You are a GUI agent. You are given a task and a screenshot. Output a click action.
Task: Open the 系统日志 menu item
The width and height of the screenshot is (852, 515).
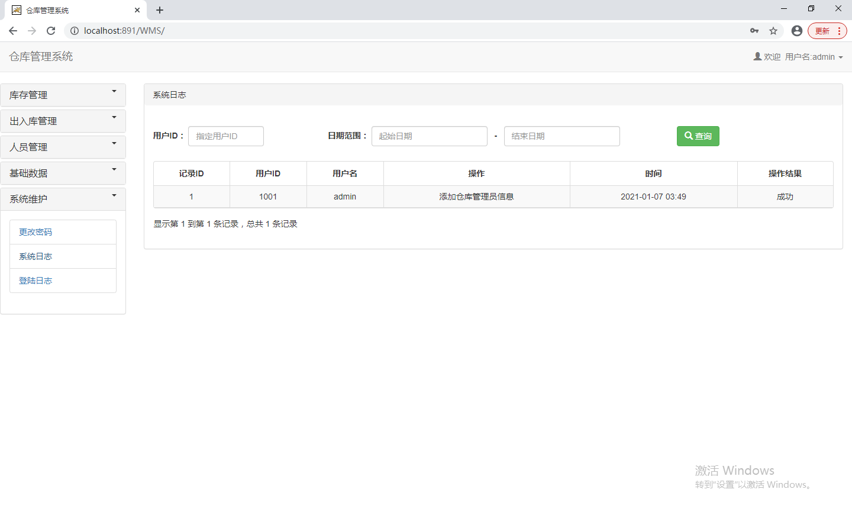(x=63, y=256)
